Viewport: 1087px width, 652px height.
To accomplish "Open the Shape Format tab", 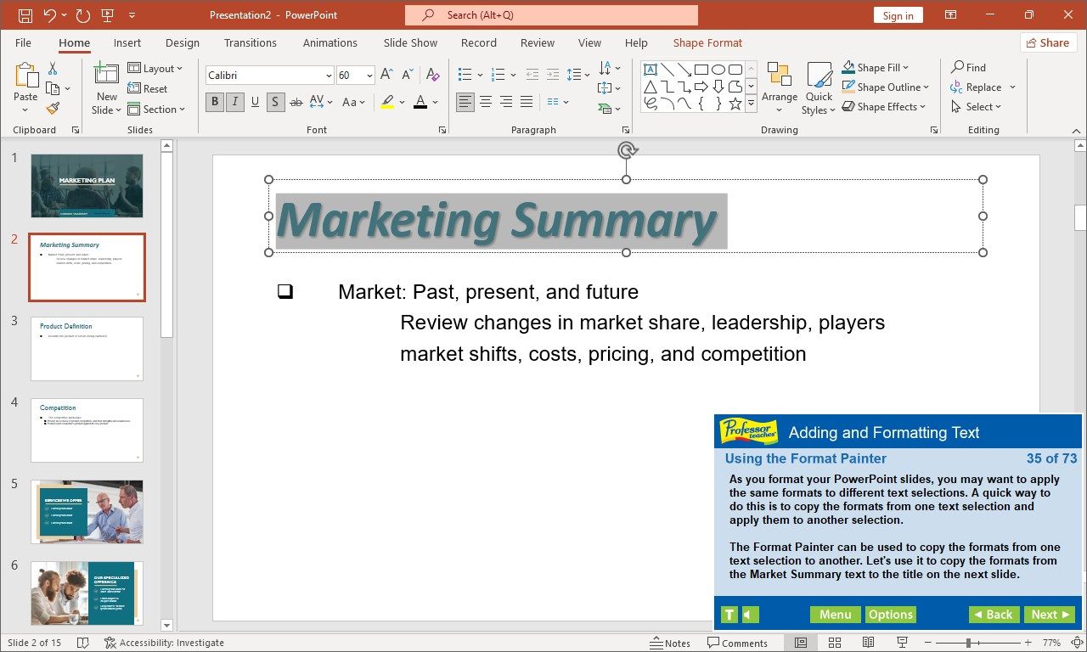I will (x=707, y=42).
